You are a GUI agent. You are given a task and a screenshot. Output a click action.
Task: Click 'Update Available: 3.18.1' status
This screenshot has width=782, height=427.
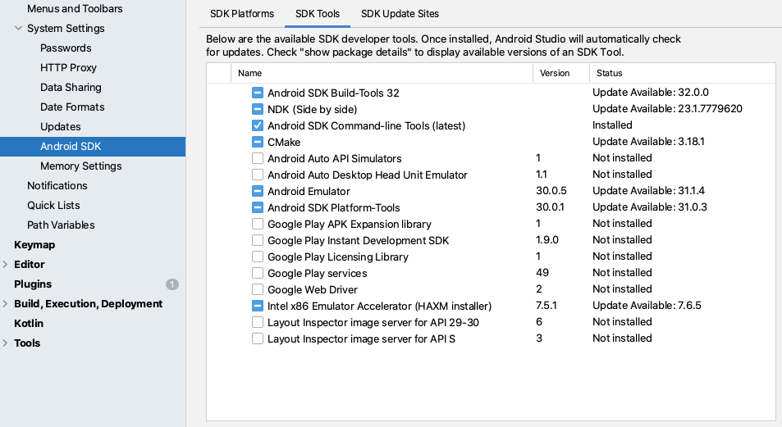pos(648,142)
